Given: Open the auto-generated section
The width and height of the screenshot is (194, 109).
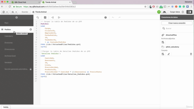Looking at the screenshot, I should (x=17, y=69).
